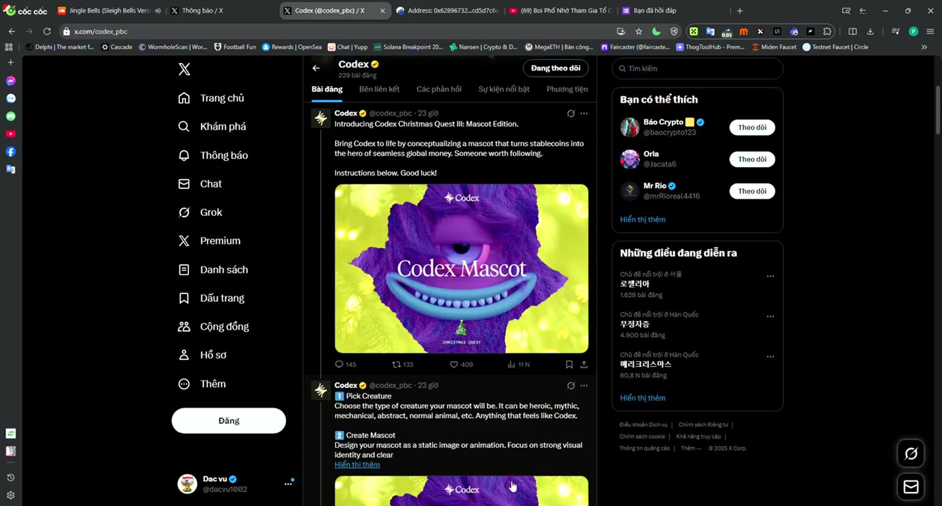This screenshot has width=942, height=506.
Task: Switch to the Phương tiện tab
Action: coord(567,89)
